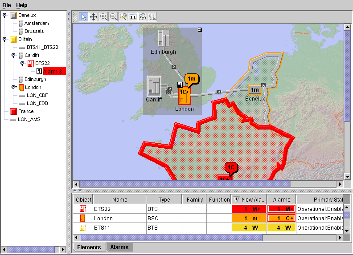Screen dimensions: 353x255
Task: Click the New Alarms column header
Action: click(249, 200)
